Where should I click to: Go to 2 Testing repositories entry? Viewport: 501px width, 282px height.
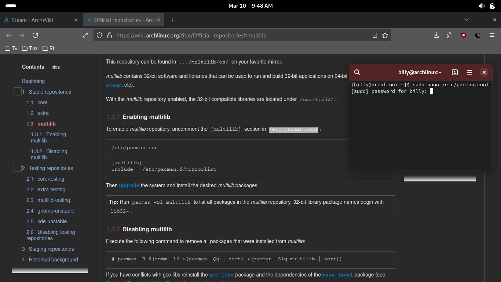coord(47,168)
